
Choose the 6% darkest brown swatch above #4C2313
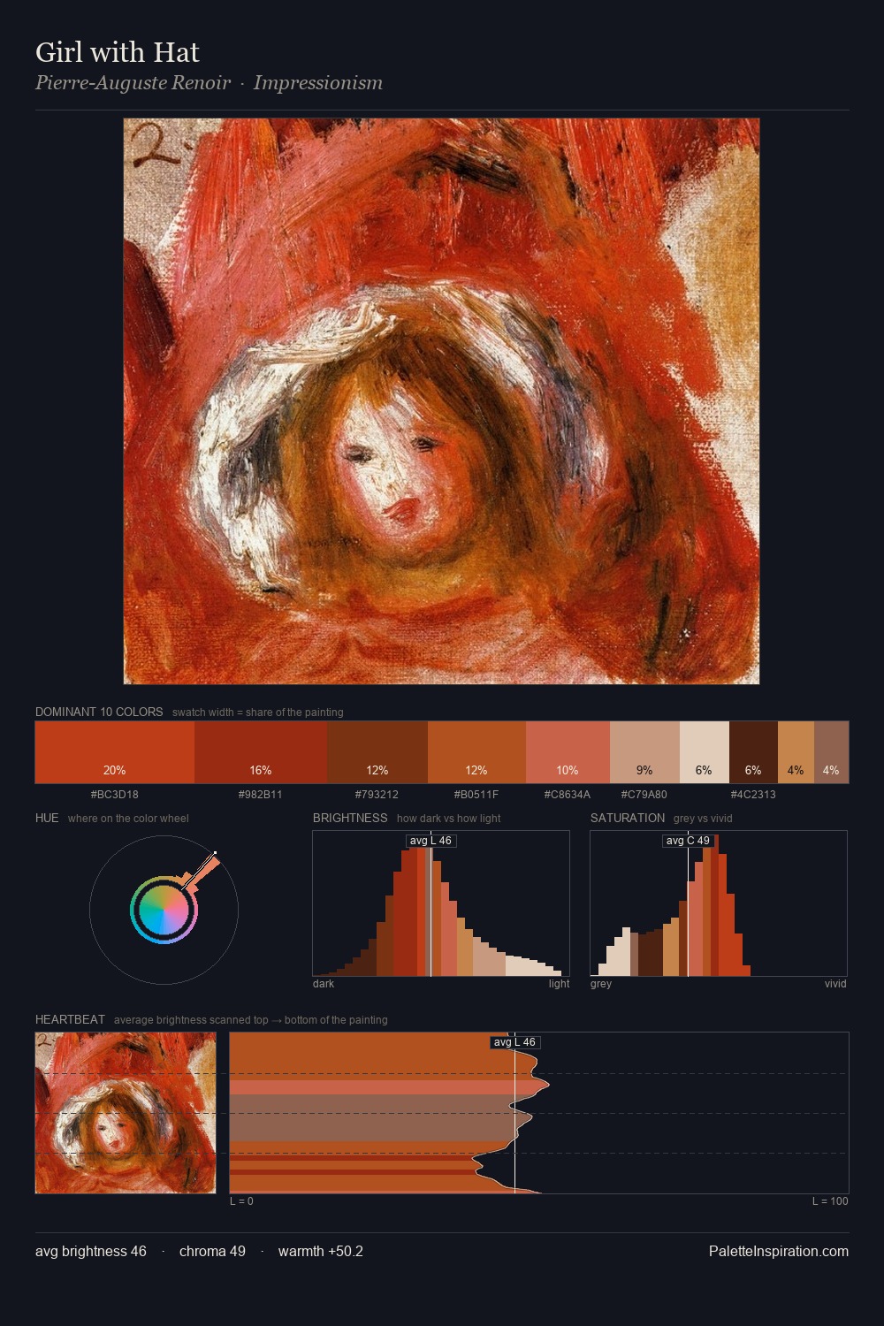[x=753, y=752]
